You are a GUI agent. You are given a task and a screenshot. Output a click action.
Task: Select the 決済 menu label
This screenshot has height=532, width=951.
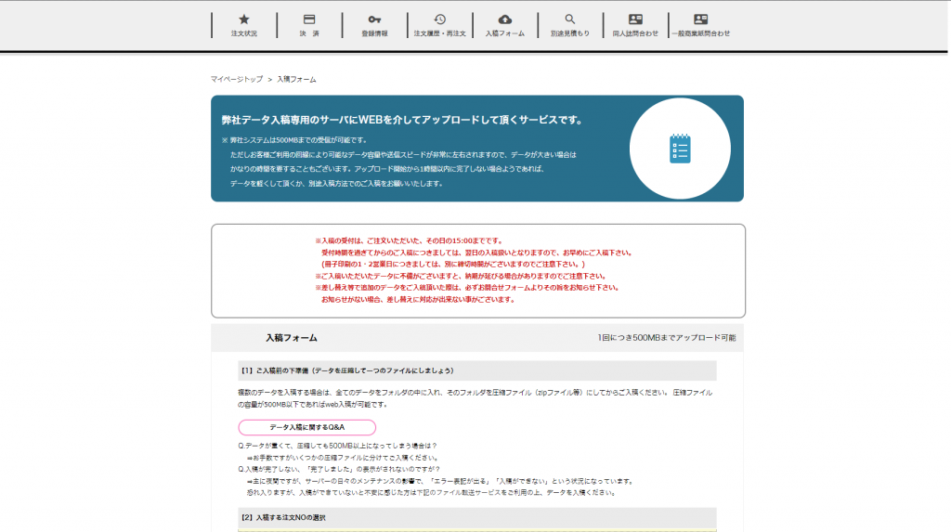(x=309, y=33)
